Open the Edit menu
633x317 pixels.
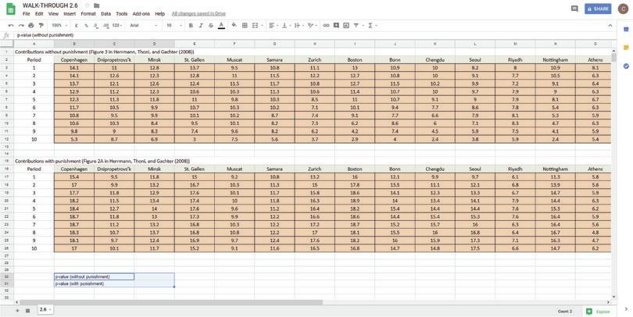[39, 14]
